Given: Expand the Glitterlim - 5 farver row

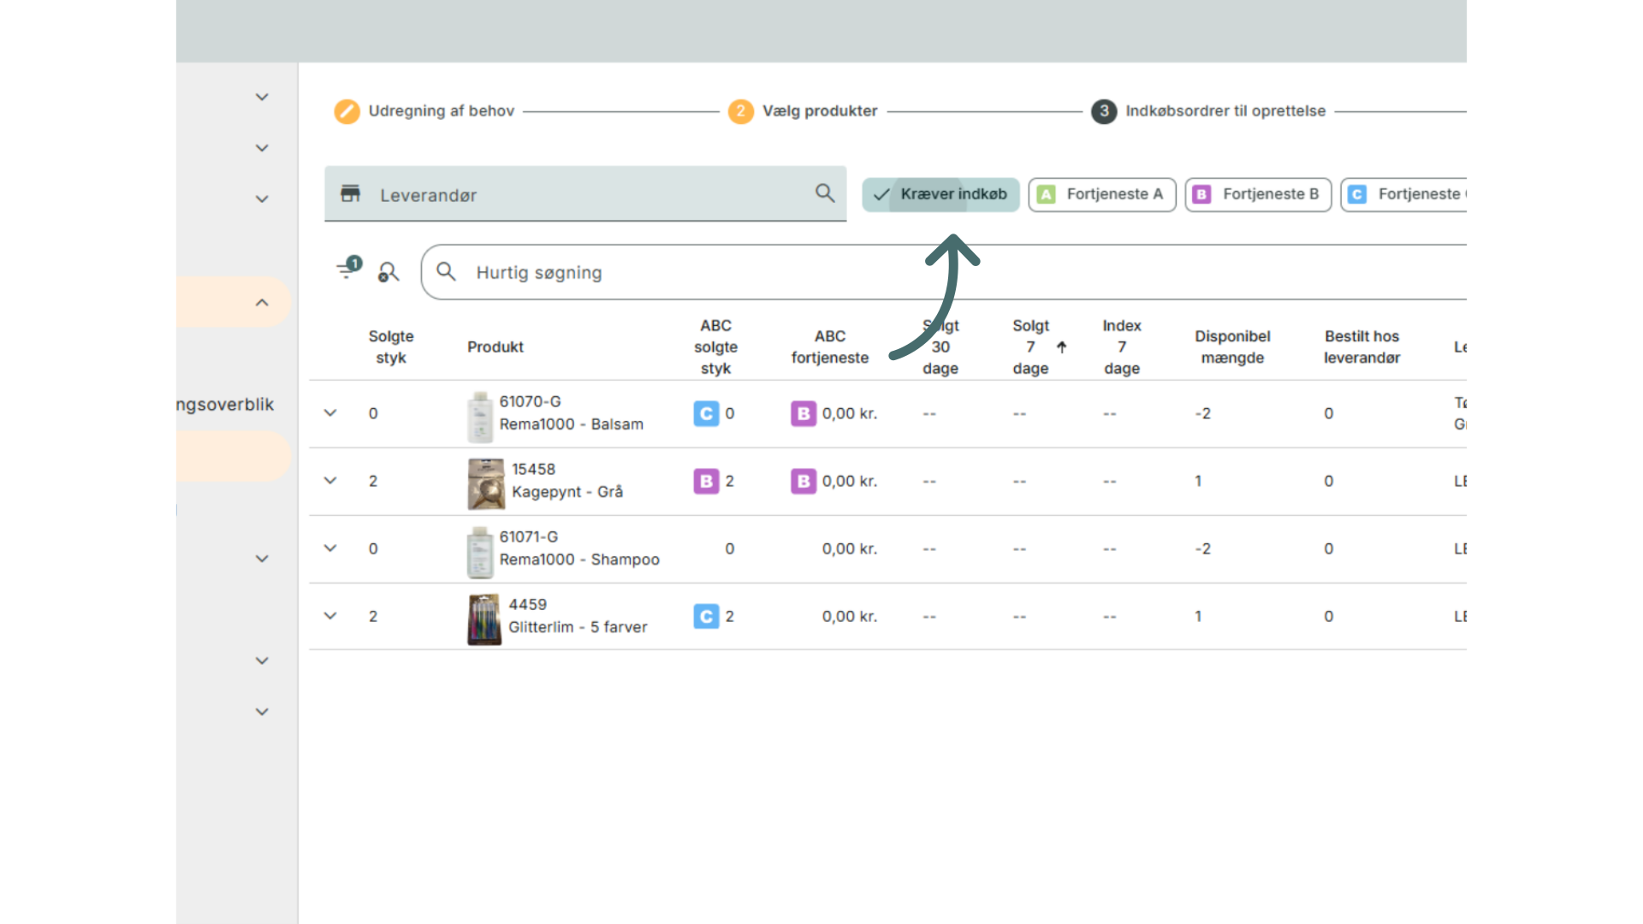Looking at the screenshot, I should click(x=330, y=616).
